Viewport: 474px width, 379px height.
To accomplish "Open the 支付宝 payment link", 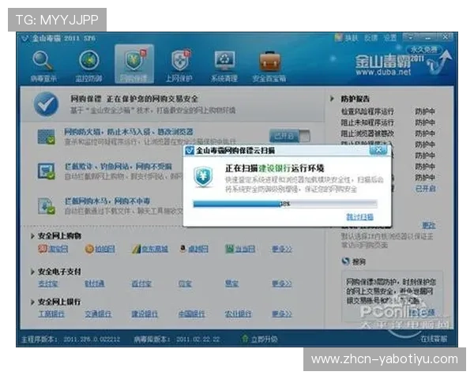I will click(x=48, y=283).
